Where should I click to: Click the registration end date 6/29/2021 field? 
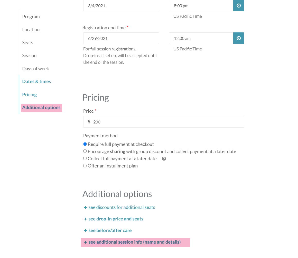(x=121, y=38)
